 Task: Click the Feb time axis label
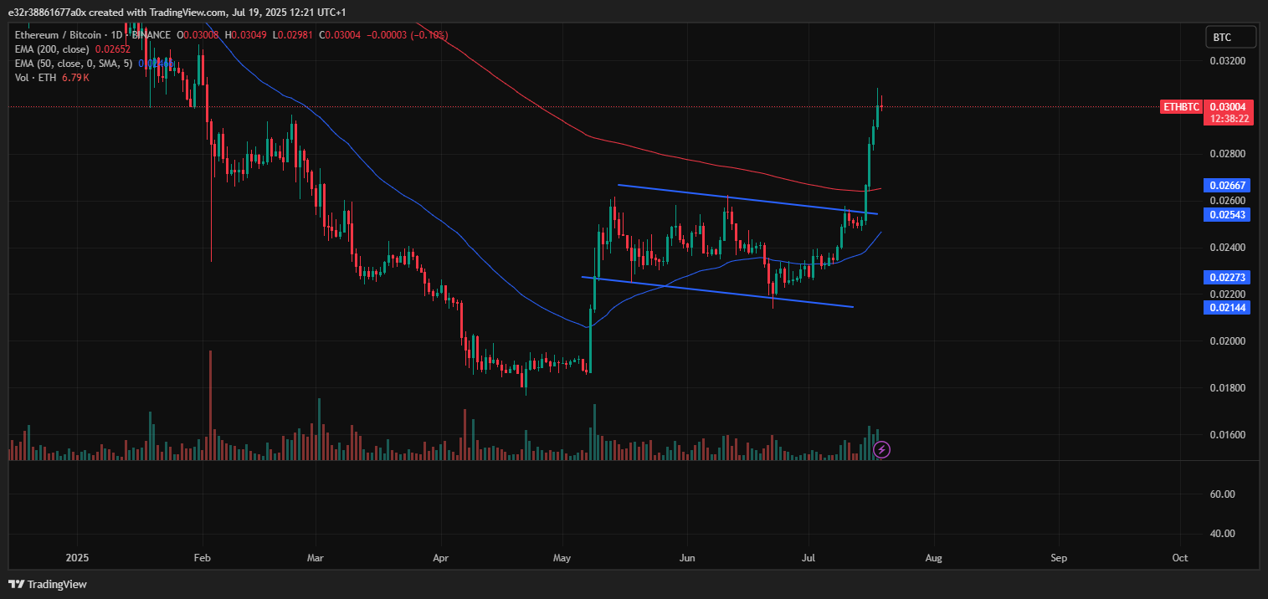(201, 556)
